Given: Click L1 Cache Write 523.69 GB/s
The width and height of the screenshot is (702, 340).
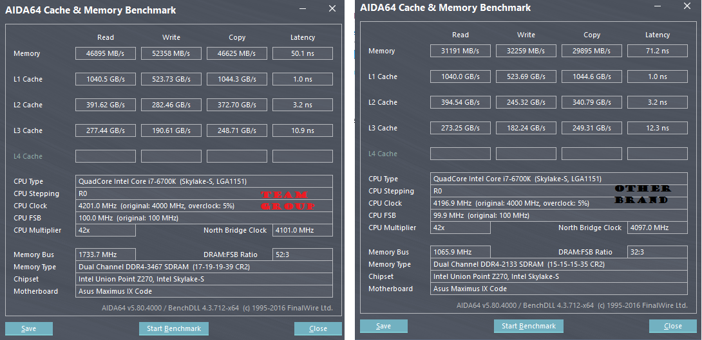Looking at the screenshot, I should point(526,76).
